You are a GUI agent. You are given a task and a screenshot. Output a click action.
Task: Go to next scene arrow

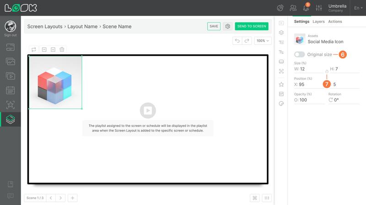[x=60, y=198]
